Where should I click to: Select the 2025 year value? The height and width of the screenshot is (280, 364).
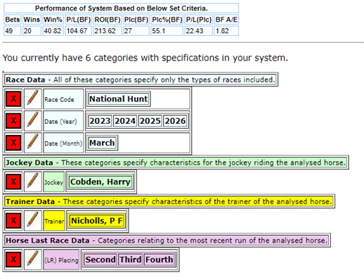pyautogui.click(x=150, y=121)
